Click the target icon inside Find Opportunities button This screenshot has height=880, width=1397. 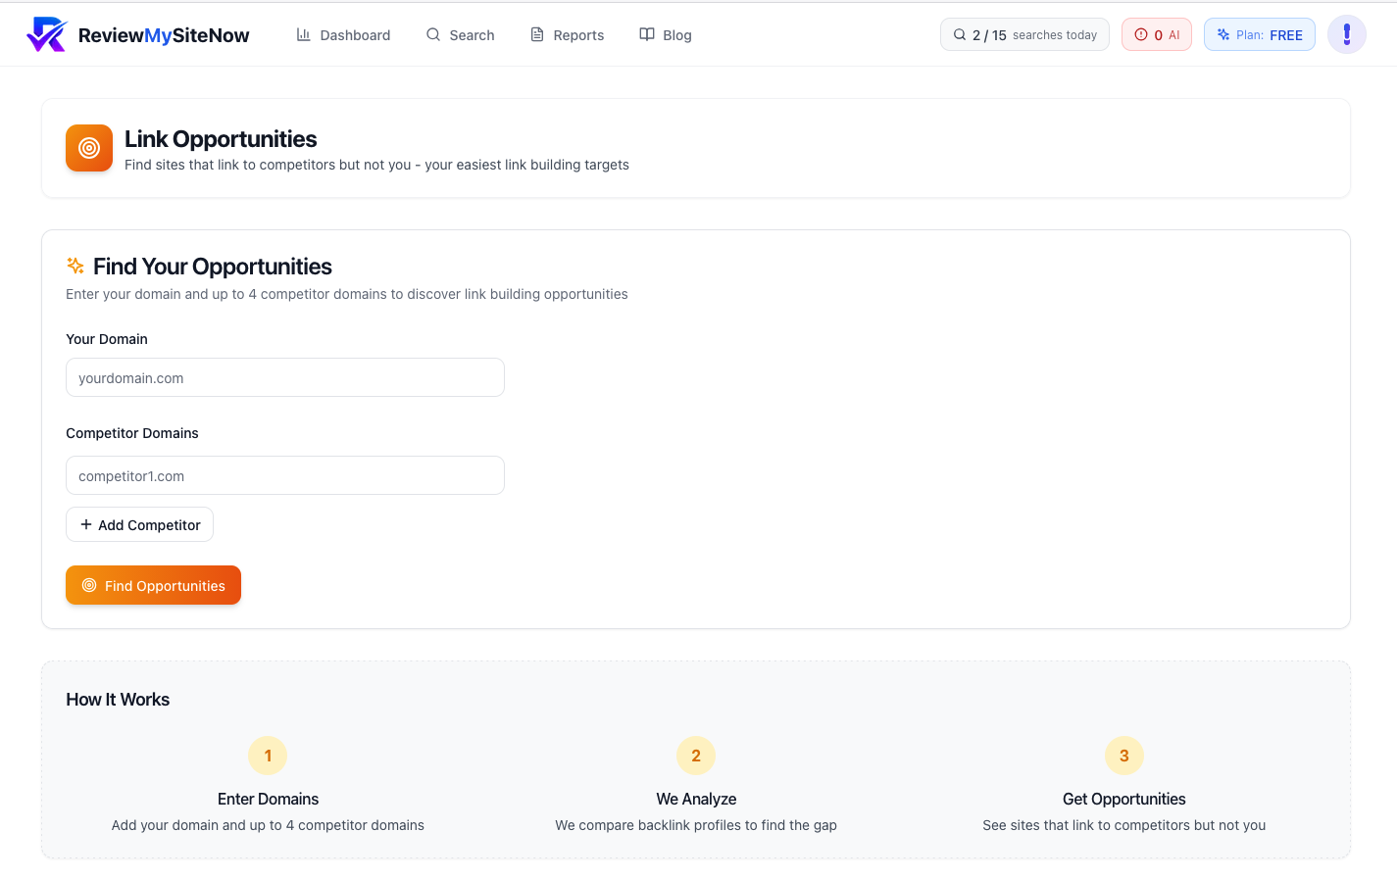[x=89, y=585]
